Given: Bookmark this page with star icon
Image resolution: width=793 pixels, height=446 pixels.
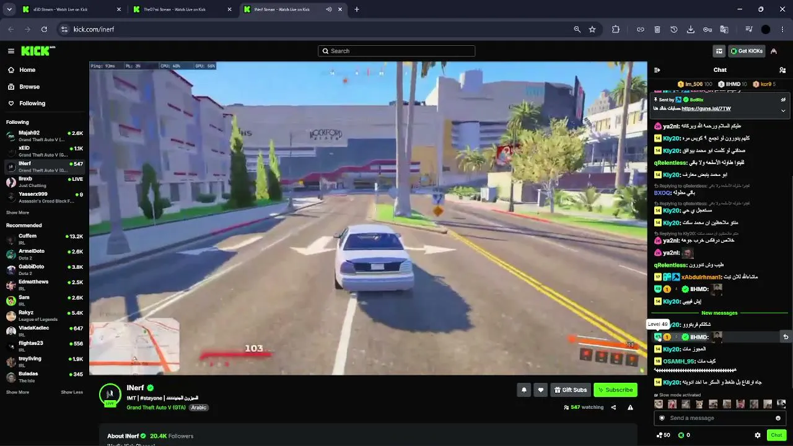Looking at the screenshot, I should 592,29.
